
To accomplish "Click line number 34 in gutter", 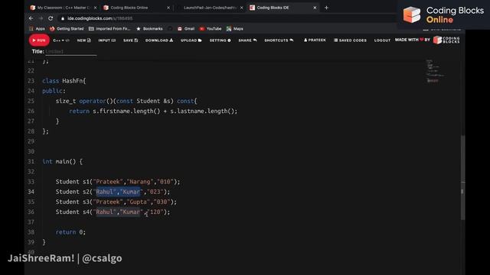I will click(x=31, y=192).
